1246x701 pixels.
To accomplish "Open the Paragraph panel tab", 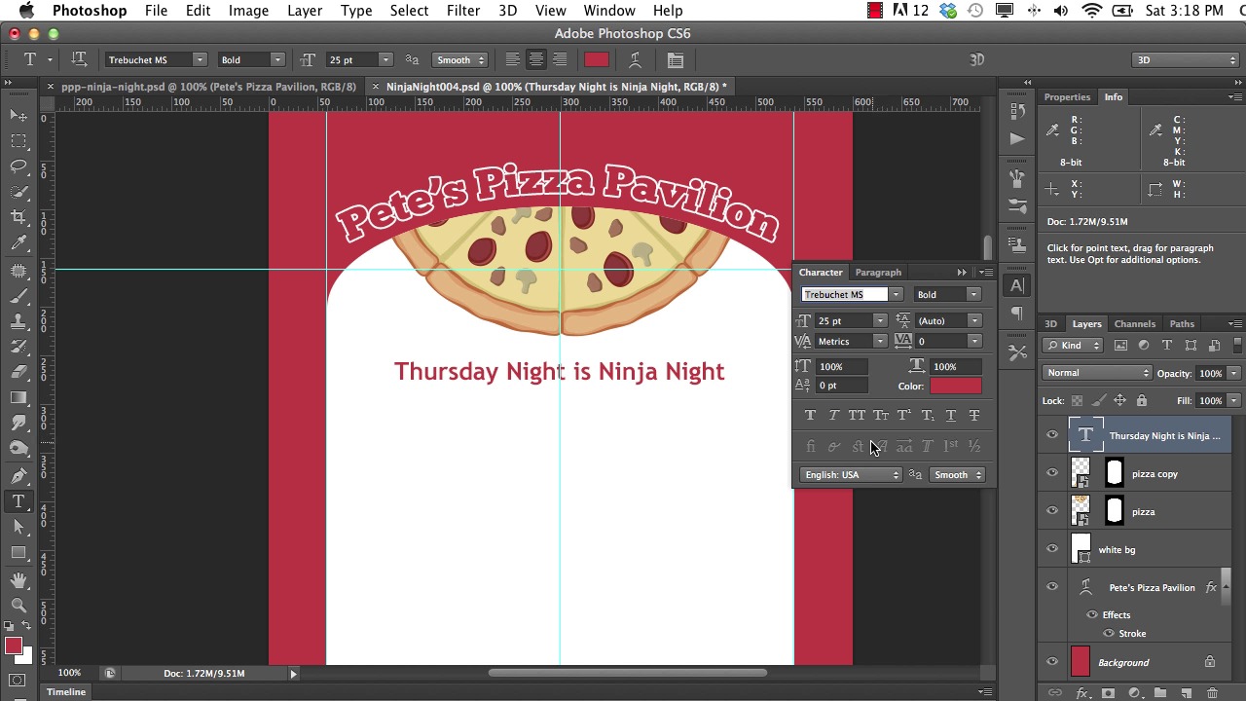I will pos(878,273).
